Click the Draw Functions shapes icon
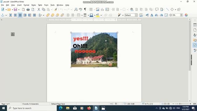Viewport: 197px width, 111px height. (x=179, y=10)
